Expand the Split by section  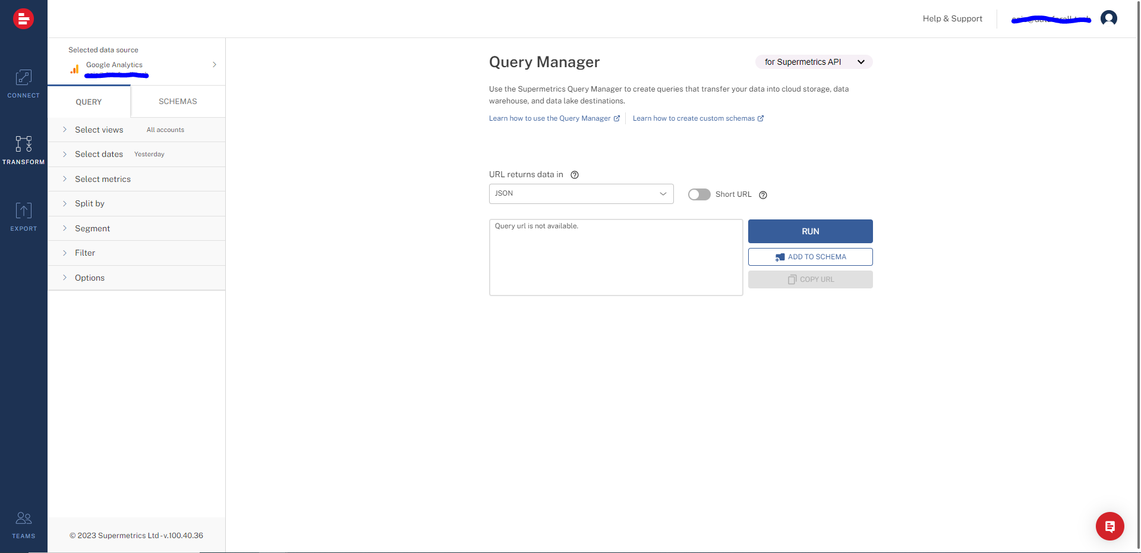point(90,203)
